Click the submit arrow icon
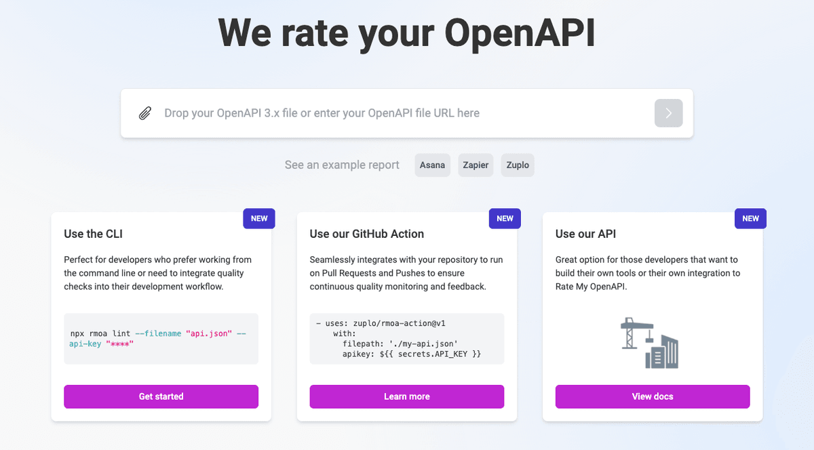The image size is (814, 450). click(668, 112)
